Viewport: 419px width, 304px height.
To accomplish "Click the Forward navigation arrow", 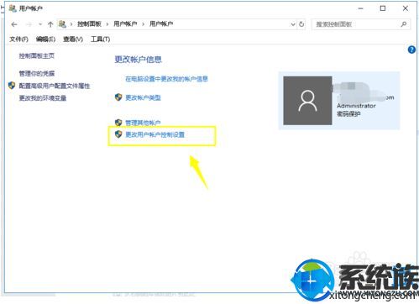I will pyautogui.click(x=29, y=24).
